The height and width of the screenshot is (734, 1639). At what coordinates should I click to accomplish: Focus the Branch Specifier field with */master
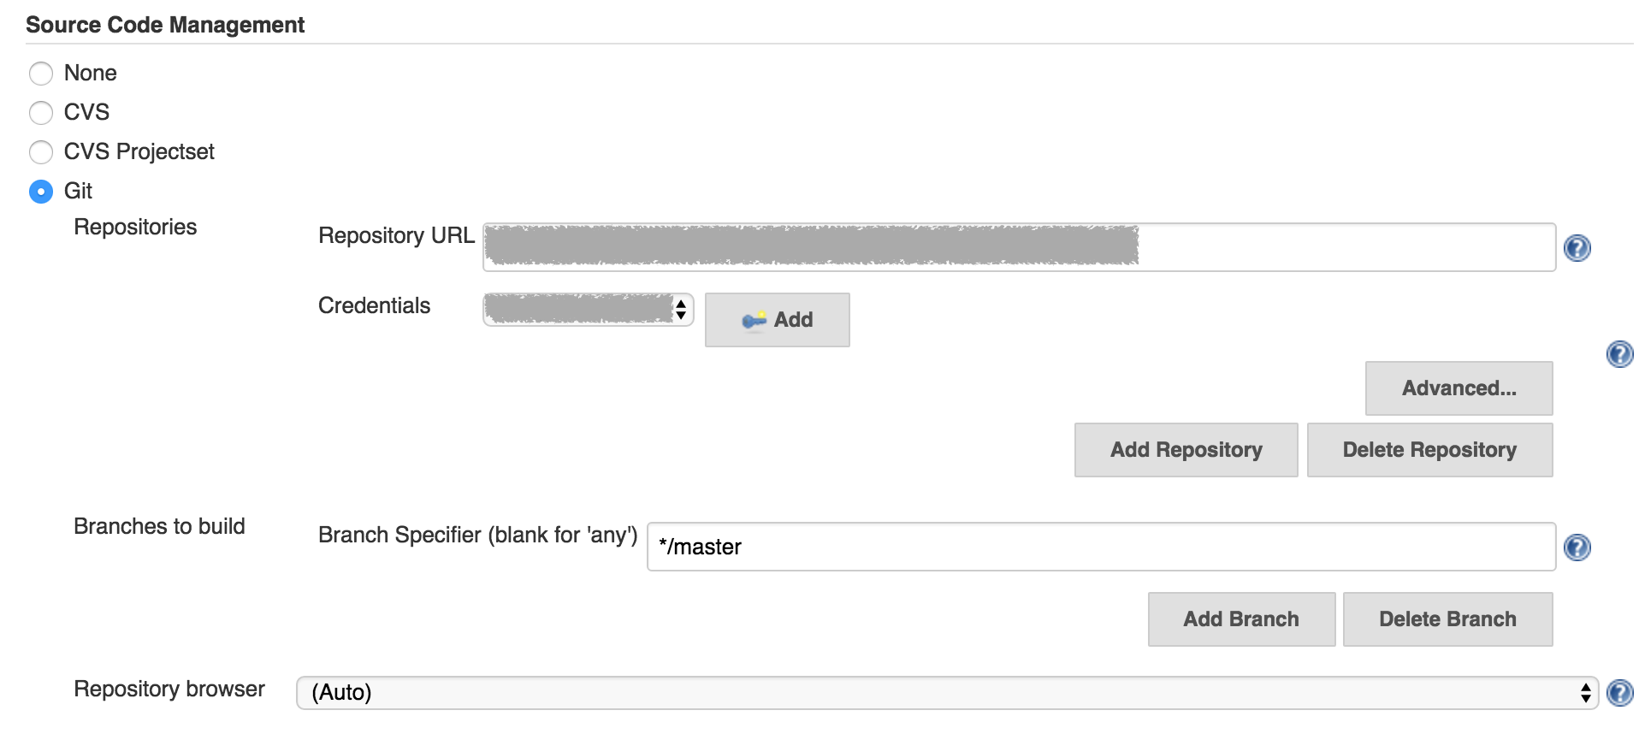tap(1101, 547)
